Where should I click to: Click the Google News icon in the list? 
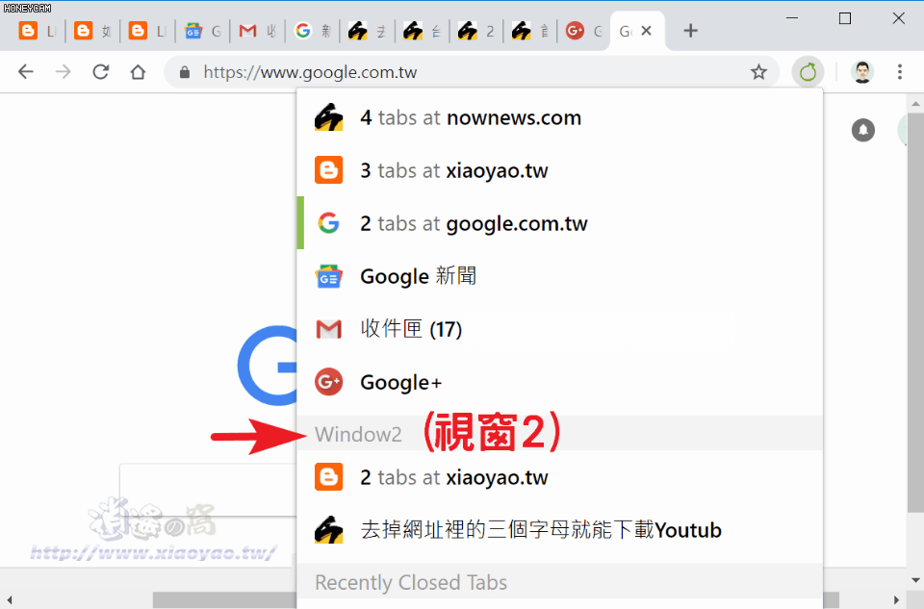click(x=328, y=276)
